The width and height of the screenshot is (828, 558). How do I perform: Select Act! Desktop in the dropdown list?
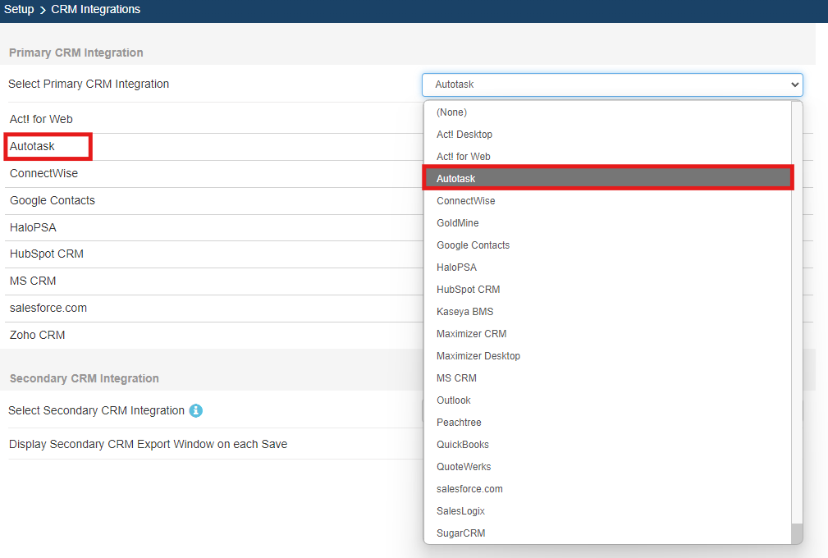464,135
